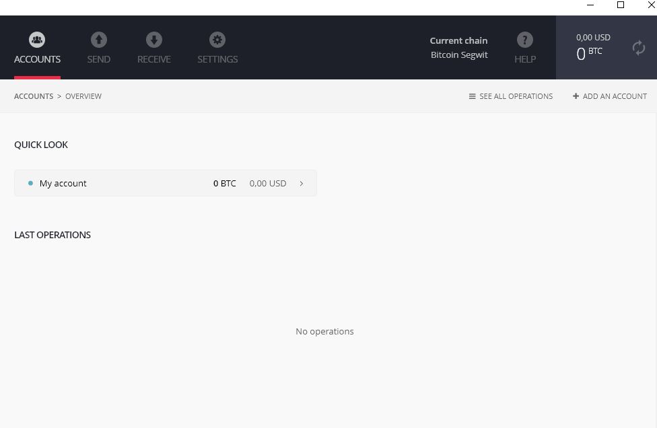Viewport: 657px width, 428px height.
Task: Switch to the SEND tab label
Action: tap(99, 59)
